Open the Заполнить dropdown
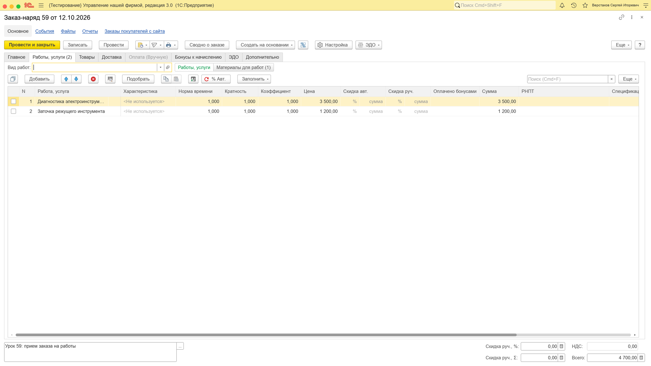Screen dimensions: 651x366 254,79
